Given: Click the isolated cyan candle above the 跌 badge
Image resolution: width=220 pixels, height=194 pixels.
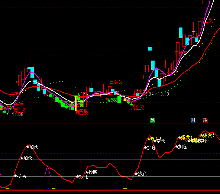Looking at the screenshot, I should point(150,49).
